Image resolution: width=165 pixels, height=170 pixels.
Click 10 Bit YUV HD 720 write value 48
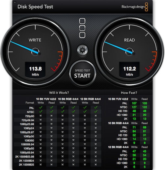click(x=134, y=111)
